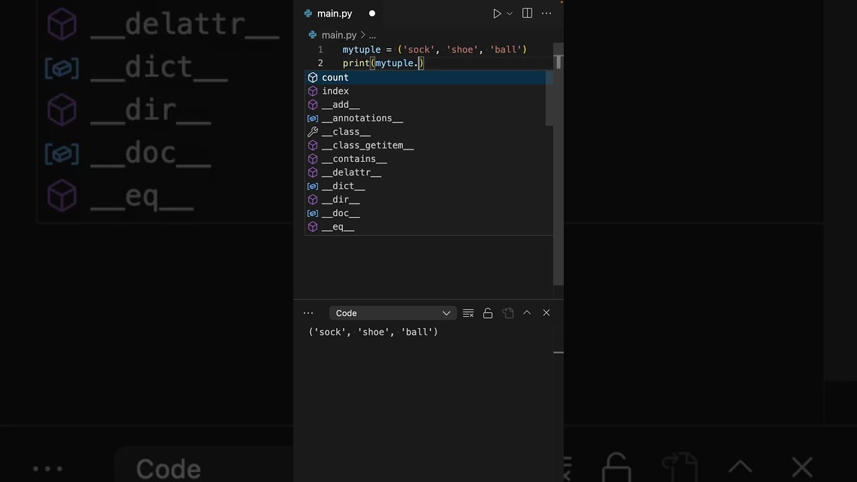Click the variable icon beside __doc__
The width and height of the screenshot is (857, 482).
pyautogui.click(x=313, y=213)
